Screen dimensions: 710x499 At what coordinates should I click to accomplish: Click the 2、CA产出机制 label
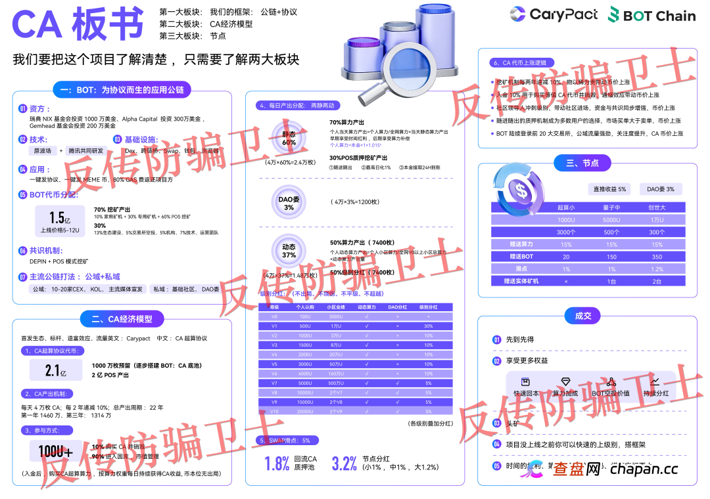coord(47,393)
